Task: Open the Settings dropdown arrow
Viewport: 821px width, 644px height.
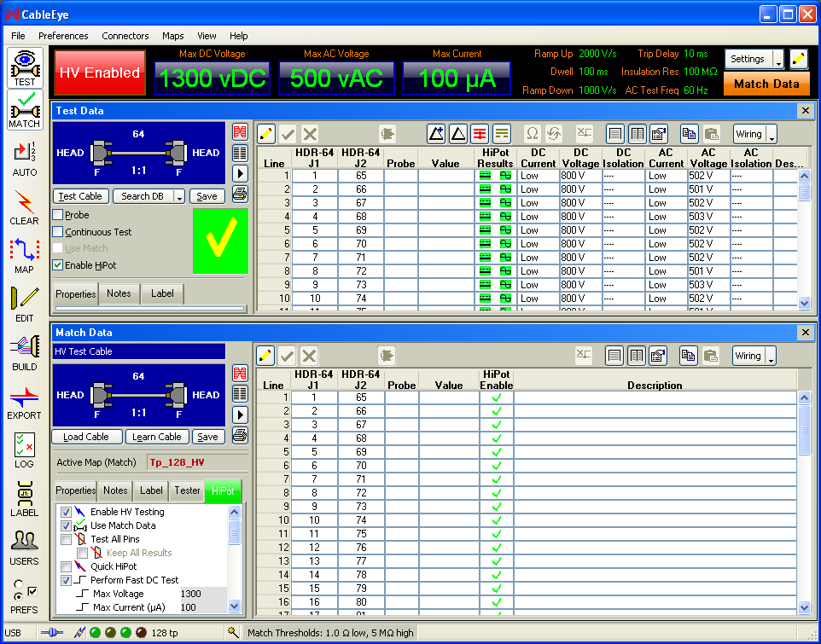Action: point(778,59)
